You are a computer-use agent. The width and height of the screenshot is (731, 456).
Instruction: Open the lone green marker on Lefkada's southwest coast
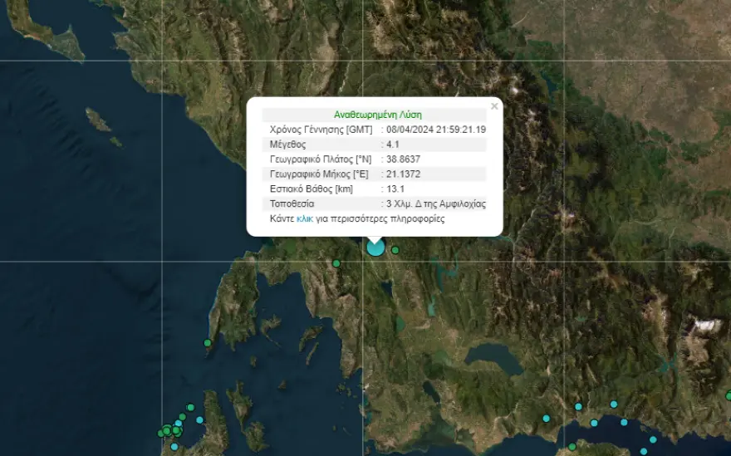207,343
